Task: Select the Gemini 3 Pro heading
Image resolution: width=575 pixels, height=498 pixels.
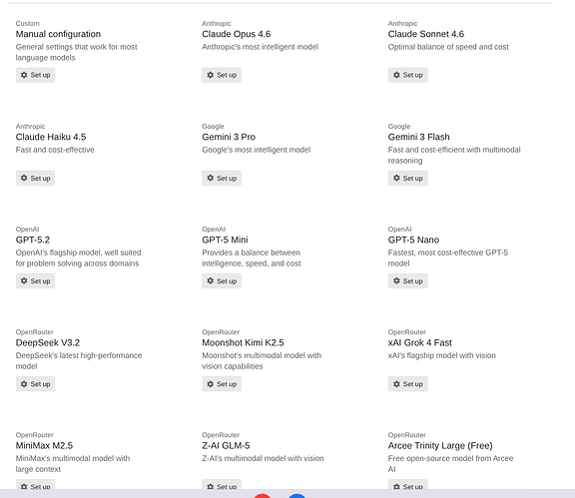Action: pyautogui.click(x=229, y=137)
